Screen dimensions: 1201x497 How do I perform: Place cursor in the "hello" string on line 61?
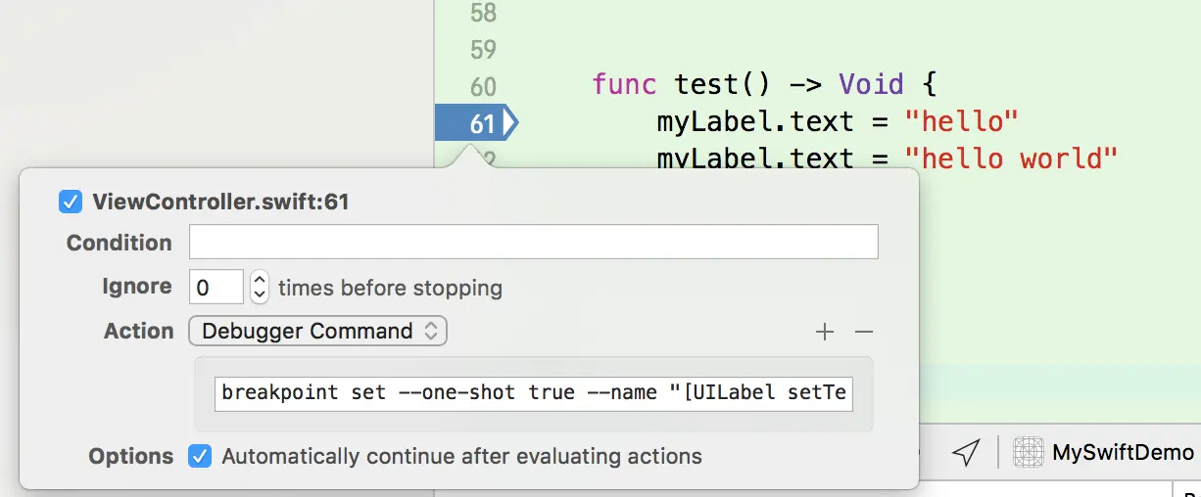962,121
